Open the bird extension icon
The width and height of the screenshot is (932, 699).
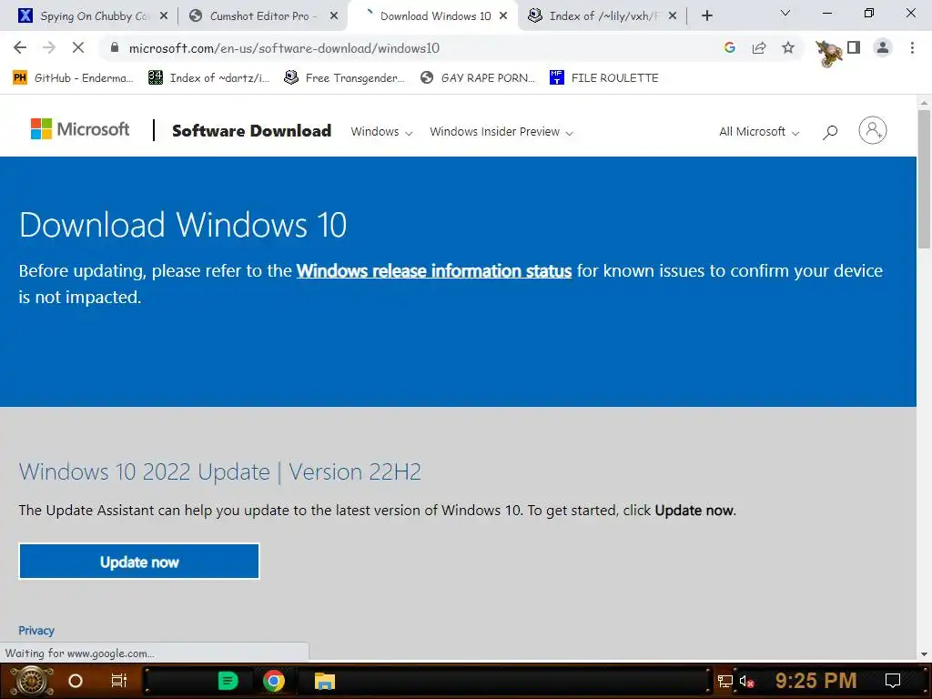click(828, 52)
